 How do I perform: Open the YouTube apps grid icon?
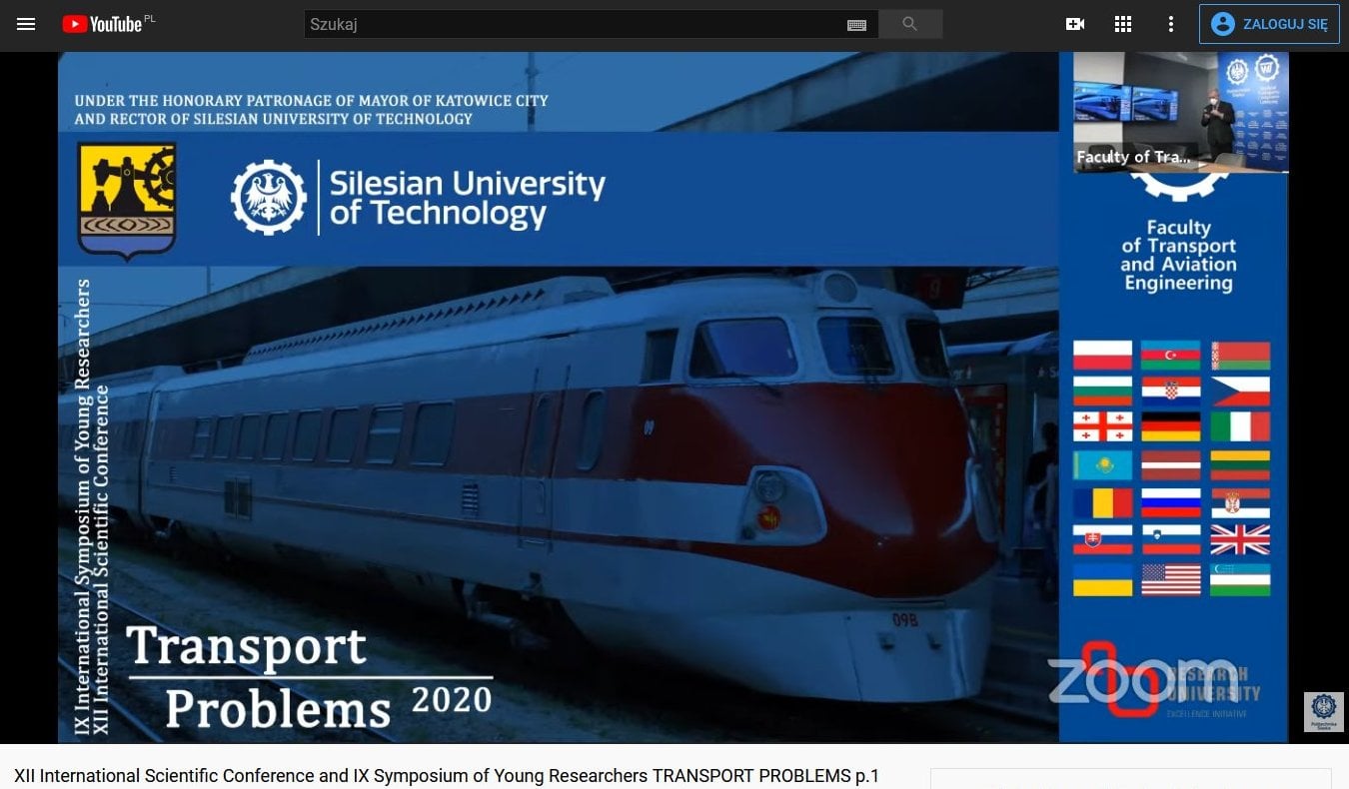tap(1123, 24)
